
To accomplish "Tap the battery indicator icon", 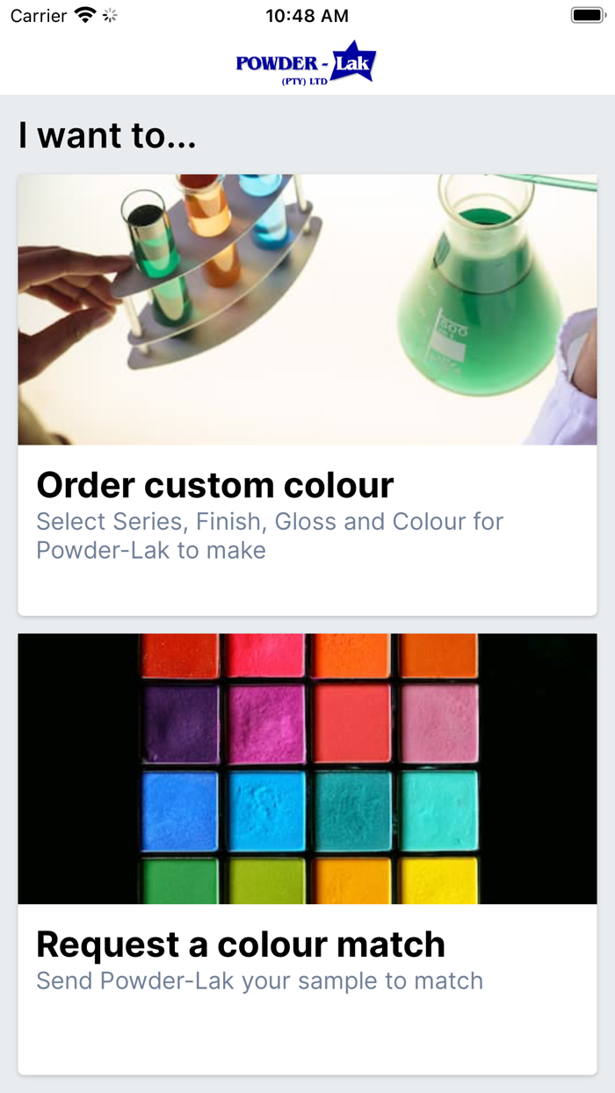I will [x=585, y=15].
